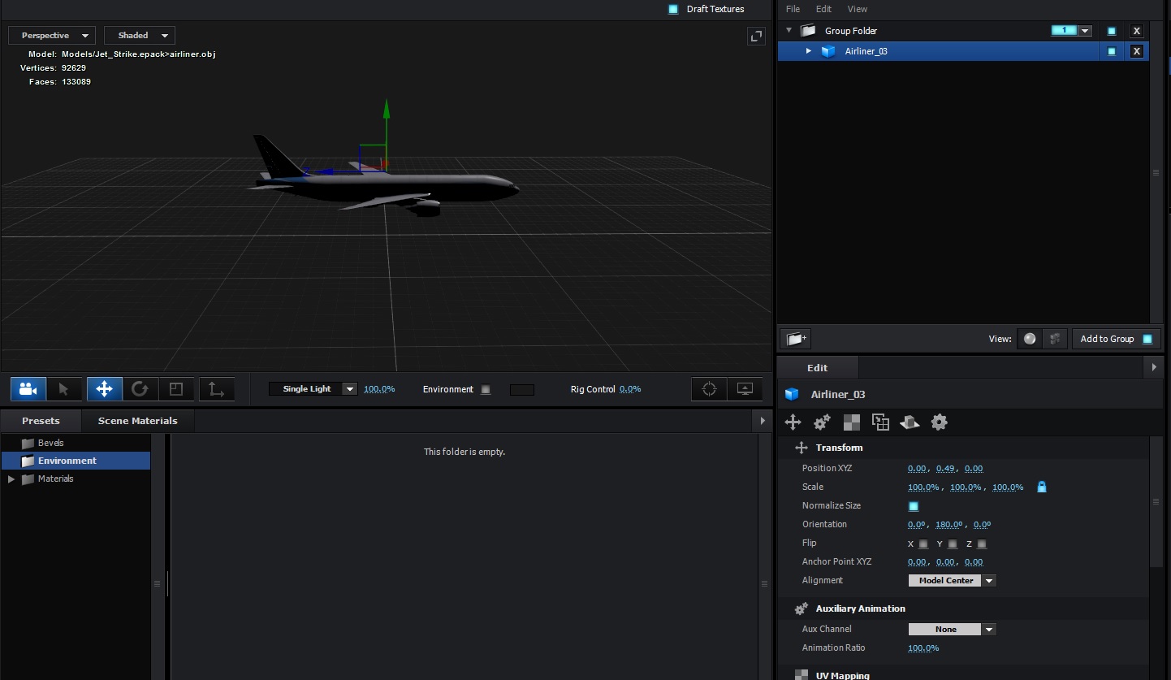Switch to the Presets tab
The height and width of the screenshot is (680, 1171).
(41, 421)
